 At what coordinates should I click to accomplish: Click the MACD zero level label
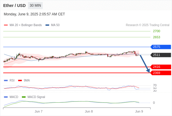pyautogui.click(x=154, y=103)
